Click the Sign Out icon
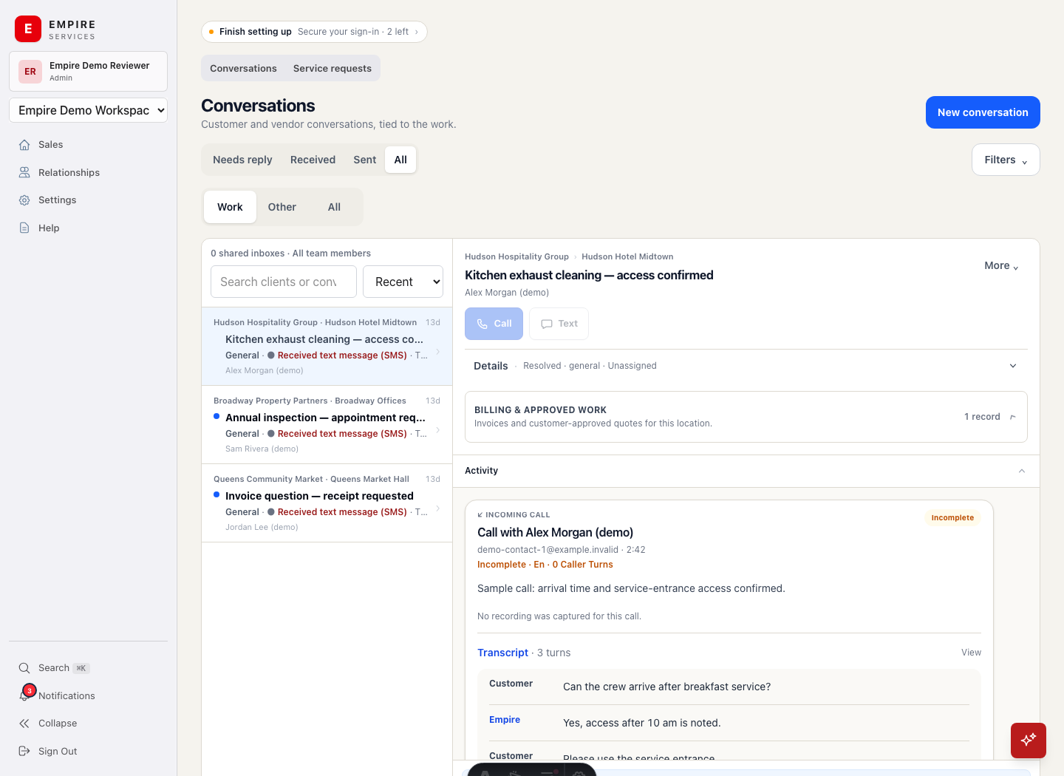This screenshot has height=776, width=1064. [x=24, y=751]
